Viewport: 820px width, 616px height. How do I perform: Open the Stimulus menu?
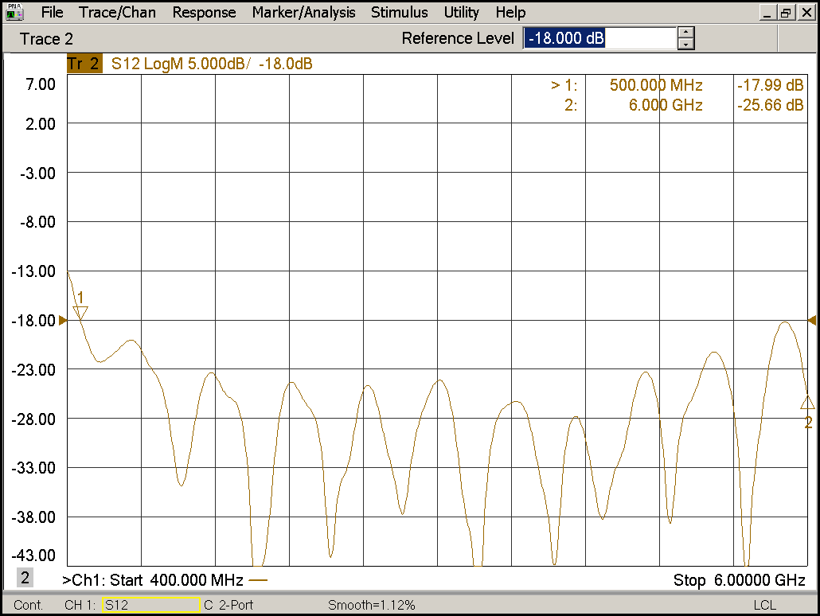coord(399,13)
